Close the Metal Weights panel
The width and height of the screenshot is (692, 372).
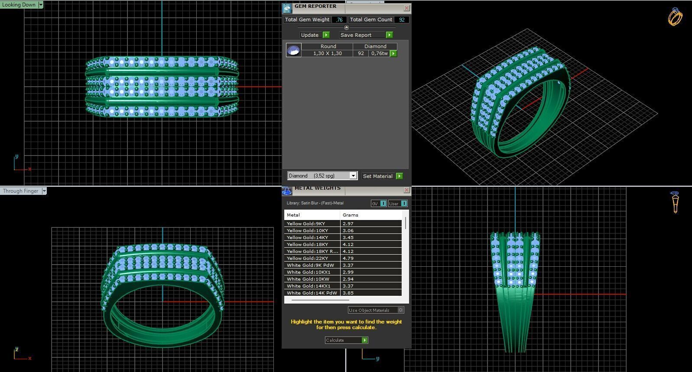pyautogui.click(x=406, y=190)
